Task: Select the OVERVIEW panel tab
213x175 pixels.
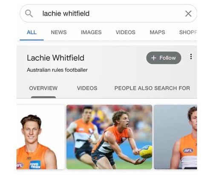Action: 43,88
